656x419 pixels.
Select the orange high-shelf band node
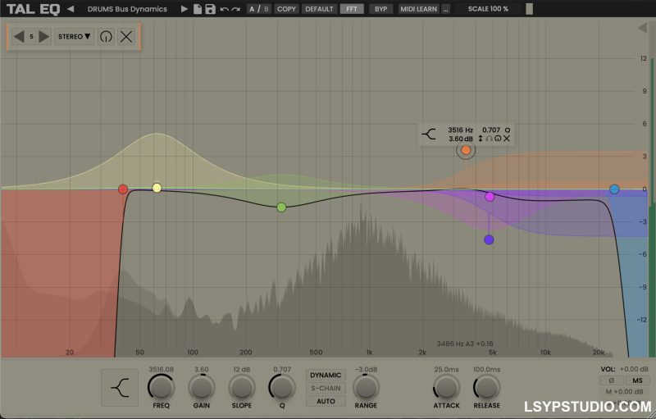pyautogui.click(x=466, y=150)
